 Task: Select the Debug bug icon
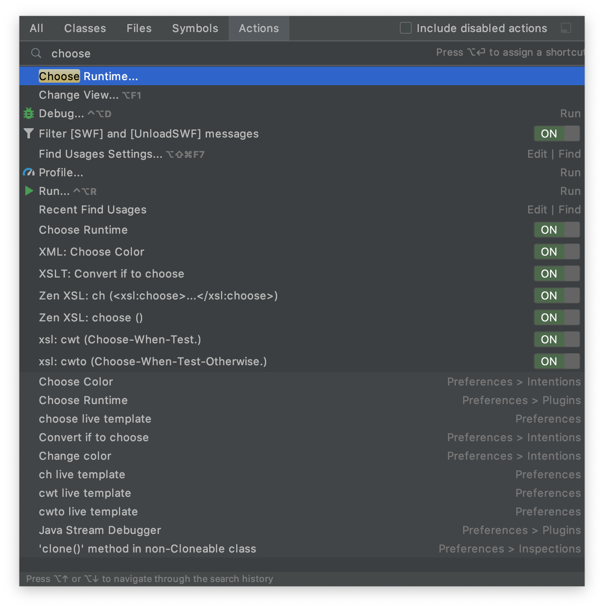pos(28,113)
